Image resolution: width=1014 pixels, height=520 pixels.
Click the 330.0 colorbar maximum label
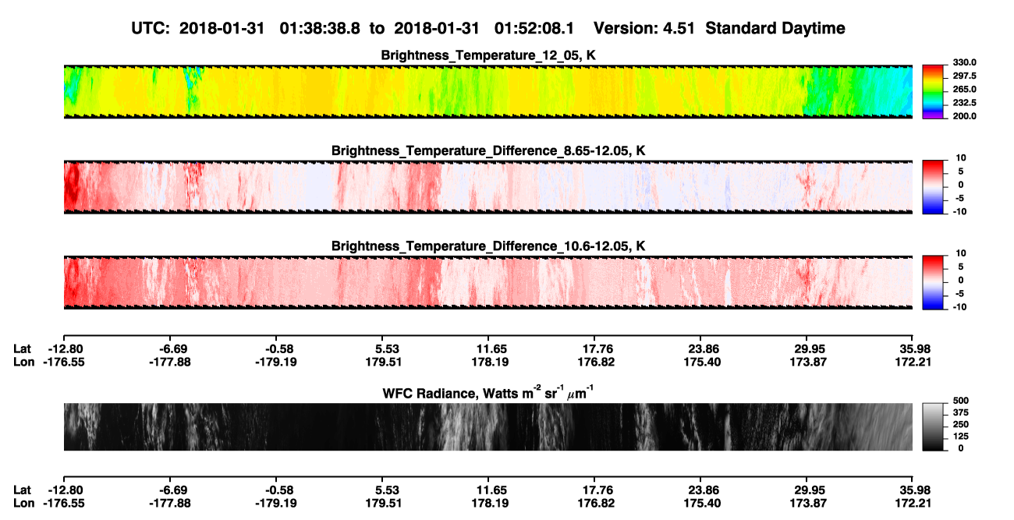[965, 63]
